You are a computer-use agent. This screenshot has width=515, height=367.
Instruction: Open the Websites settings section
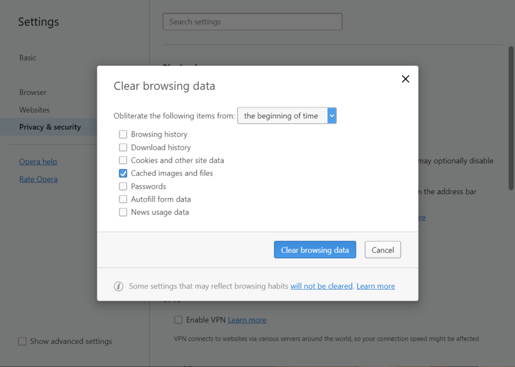(x=34, y=110)
